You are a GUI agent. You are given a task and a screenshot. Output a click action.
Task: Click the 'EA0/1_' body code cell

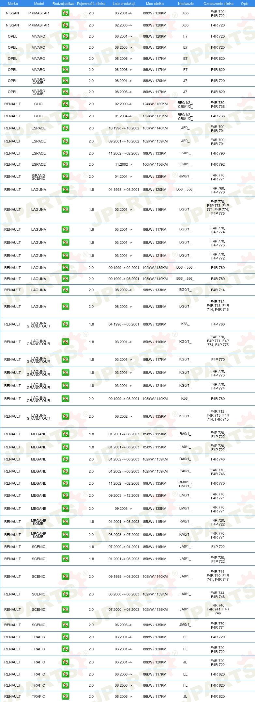(185, 471)
